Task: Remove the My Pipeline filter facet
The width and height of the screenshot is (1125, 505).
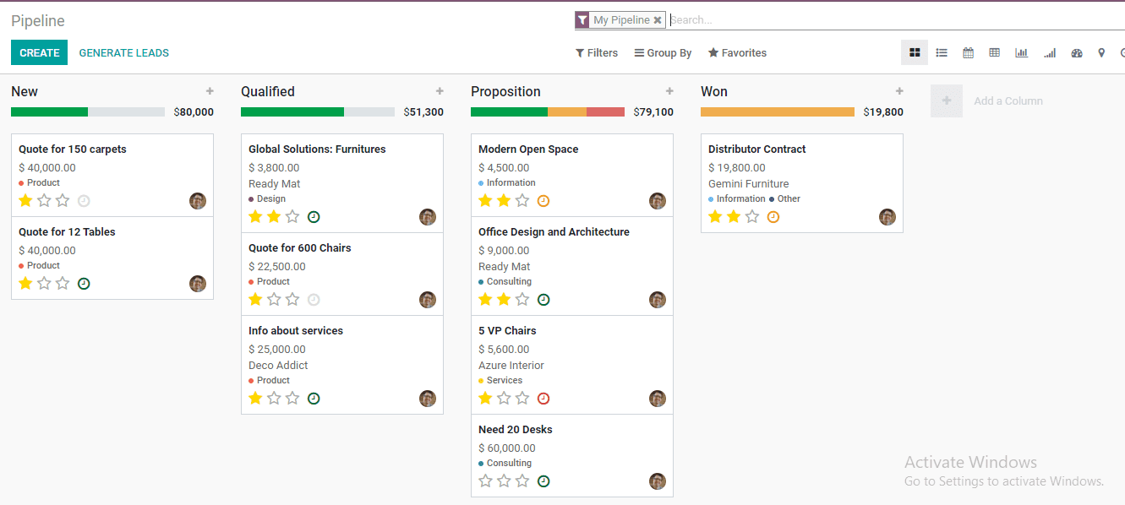Action: point(658,20)
